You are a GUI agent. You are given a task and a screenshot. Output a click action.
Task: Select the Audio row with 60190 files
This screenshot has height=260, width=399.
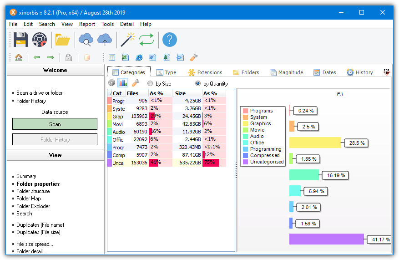167,132
